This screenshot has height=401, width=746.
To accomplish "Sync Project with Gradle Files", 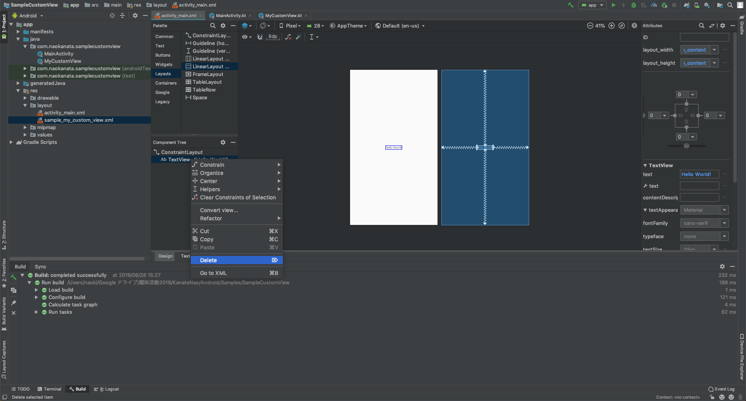I will (x=687, y=5).
